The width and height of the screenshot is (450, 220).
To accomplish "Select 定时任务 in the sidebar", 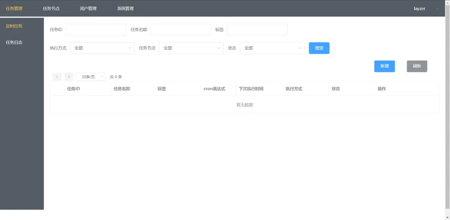I will click(14, 26).
